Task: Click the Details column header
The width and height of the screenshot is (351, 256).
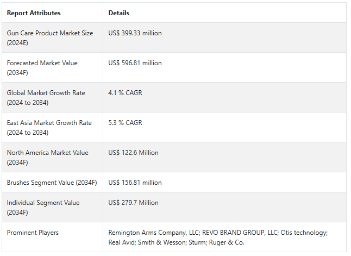Action: click(x=119, y=13)
